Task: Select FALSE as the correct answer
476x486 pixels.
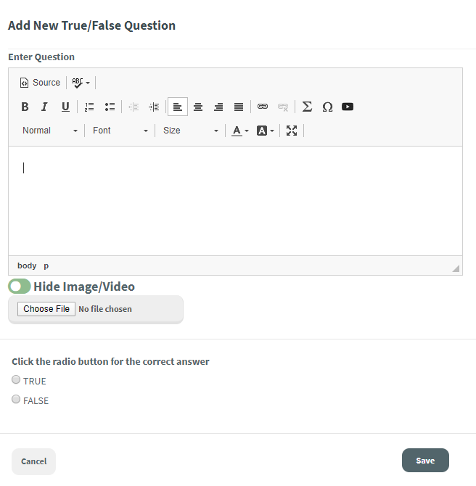Action: [16, 399]
